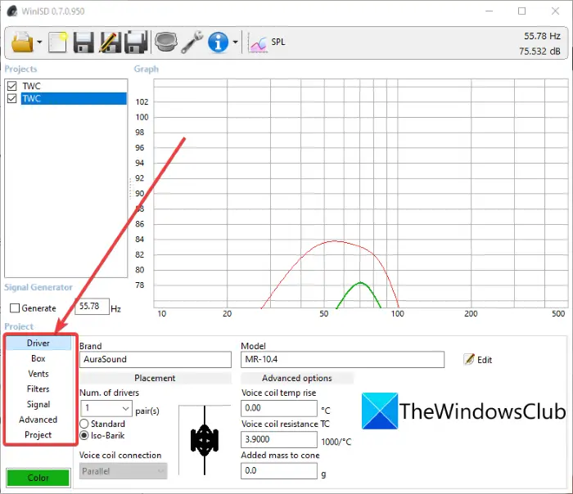The image size is (573, 494).
Task: Save project with the floppy disk icon
Action: click(83, 43)
